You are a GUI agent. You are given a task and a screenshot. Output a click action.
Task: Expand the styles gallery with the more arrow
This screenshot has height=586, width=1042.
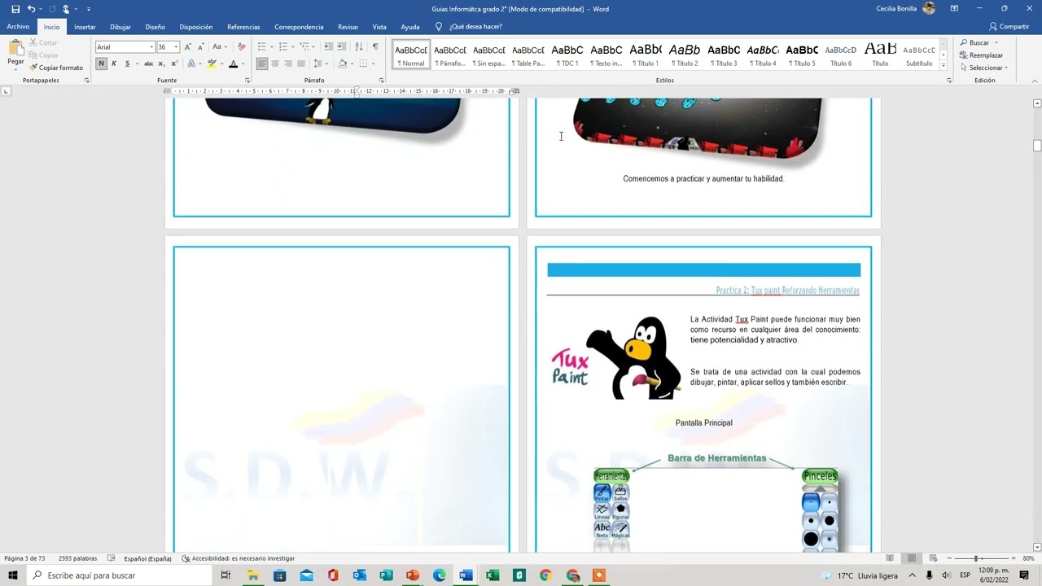943,65
